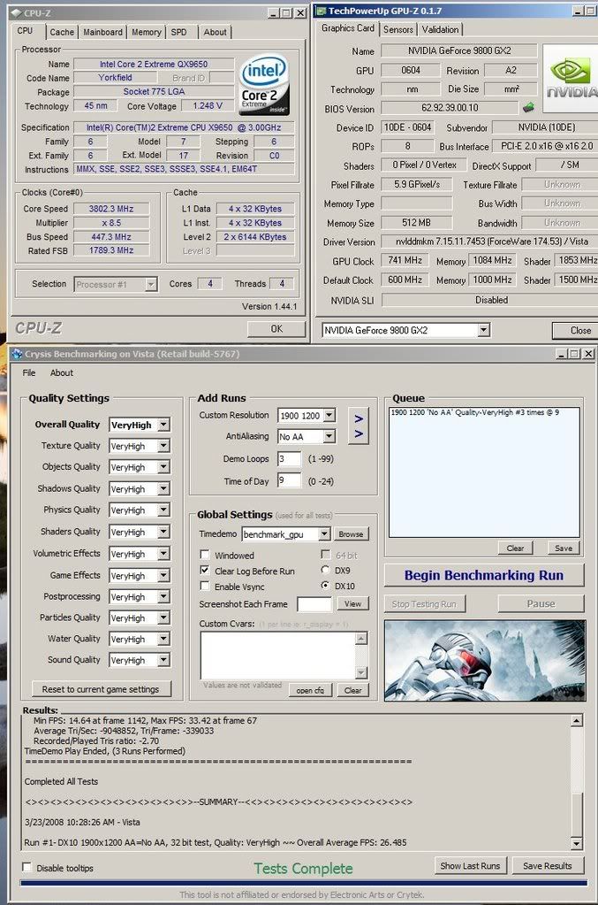
Task: Click the Save button under the Queue
Action: click(x=564, y=548)
